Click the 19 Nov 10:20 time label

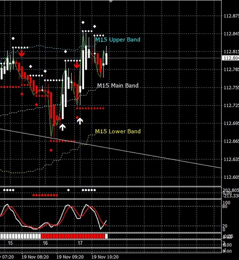point(105,257)
